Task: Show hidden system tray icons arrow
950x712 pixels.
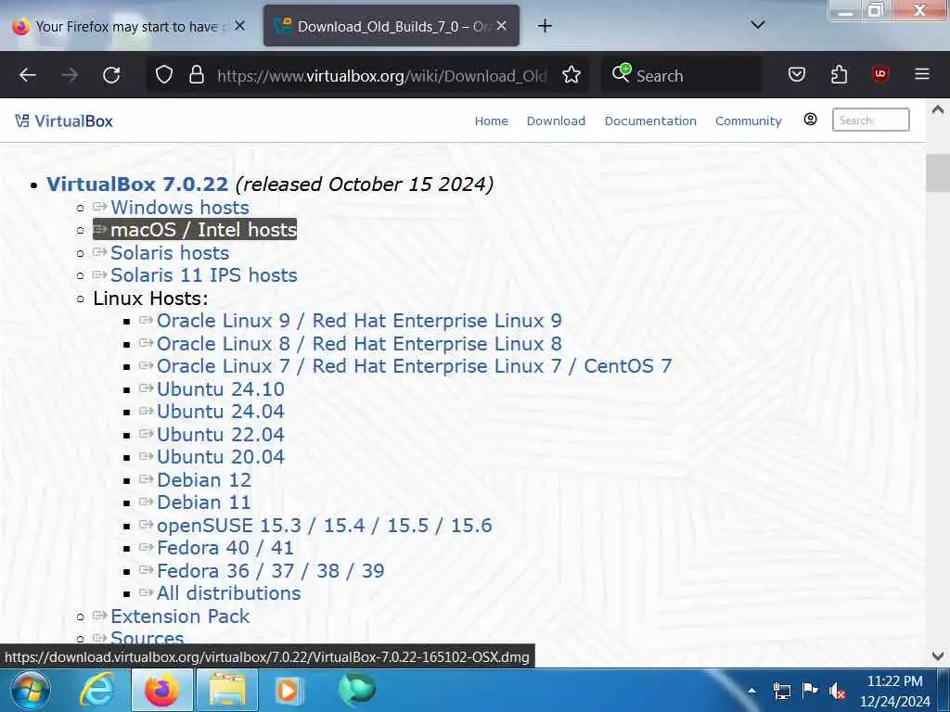Action: [x=751, y=691]
